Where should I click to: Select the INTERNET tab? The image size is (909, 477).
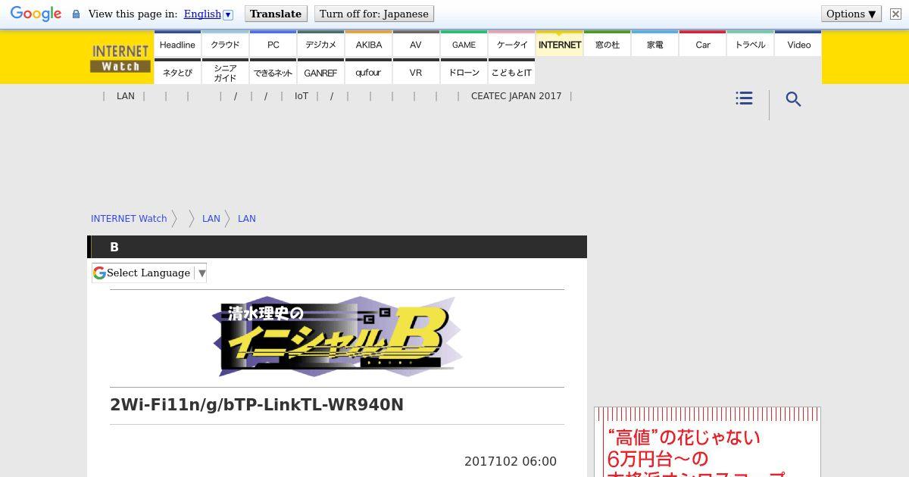click(560, 44)
